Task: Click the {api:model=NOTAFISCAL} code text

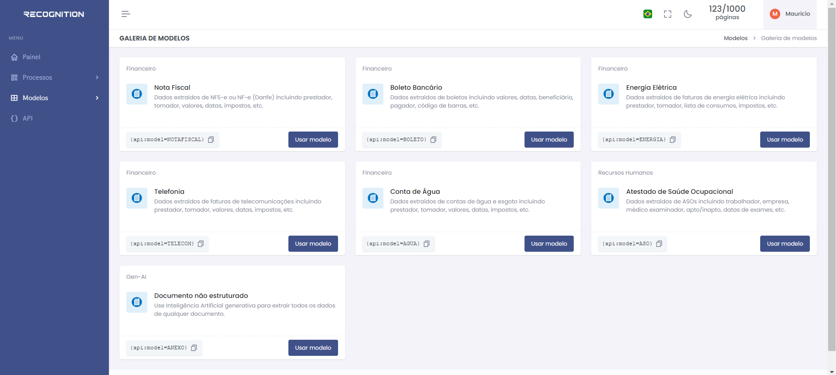Action: [x=167, y=140]
